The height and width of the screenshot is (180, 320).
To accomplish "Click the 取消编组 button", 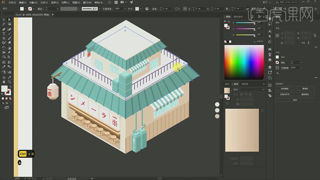I will 284,89.
